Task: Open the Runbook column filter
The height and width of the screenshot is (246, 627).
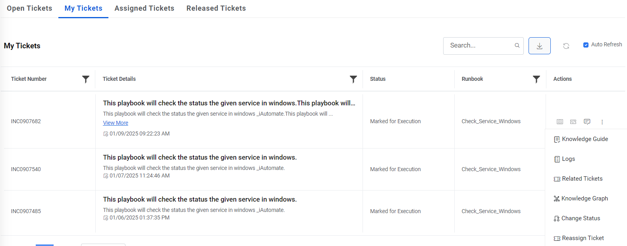Action: [x=536, y=79]
